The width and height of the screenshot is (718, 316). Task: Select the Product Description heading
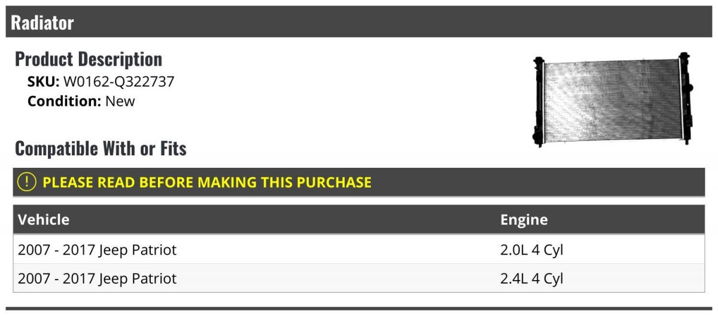point(89,59)
